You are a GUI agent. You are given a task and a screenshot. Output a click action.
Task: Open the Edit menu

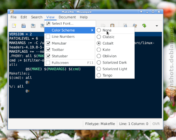click(x=24, y=17)
